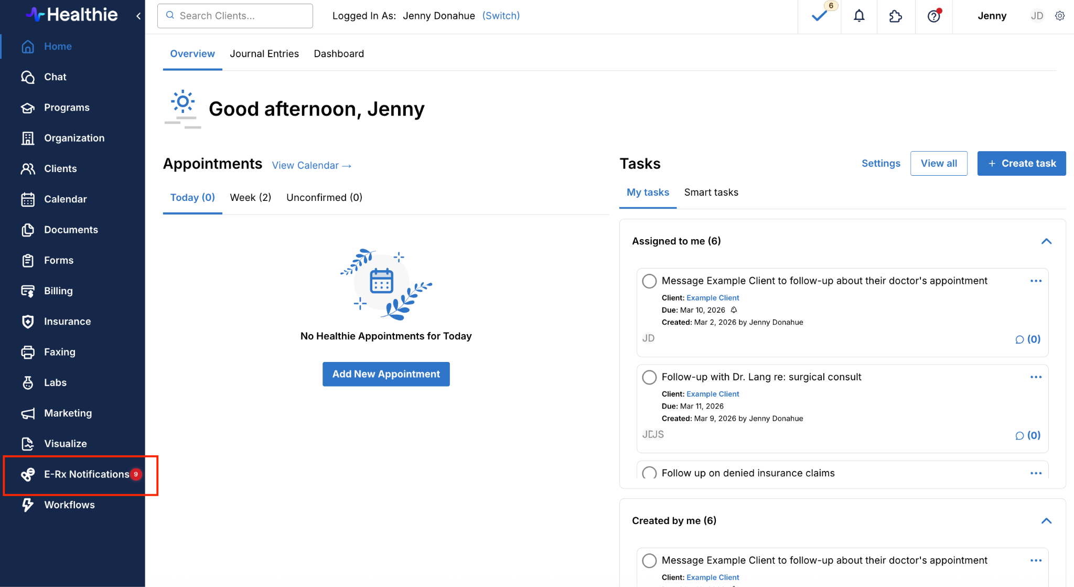Screen dimensions: 1074x587
Task: Open comments on Dr. Lang follow-up task
Action: coord(1028,435)
